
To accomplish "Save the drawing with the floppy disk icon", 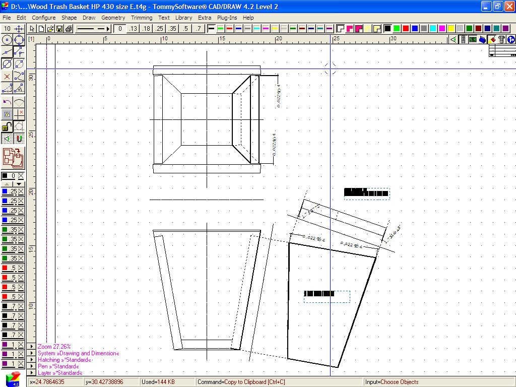I will point(59,29).
